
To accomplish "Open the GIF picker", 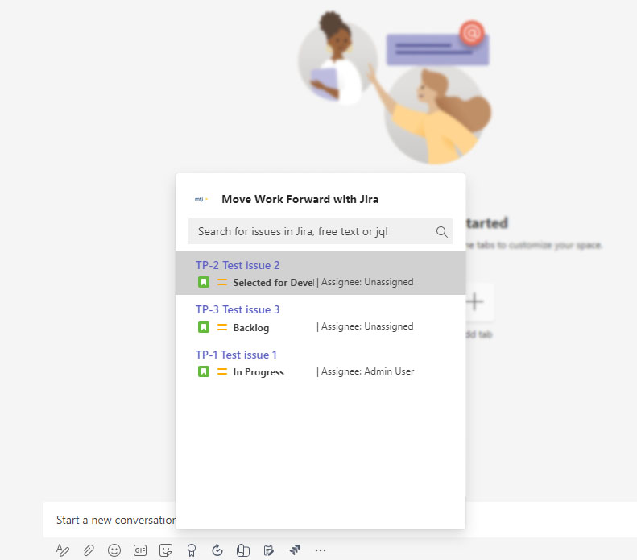I will (140, 550).
